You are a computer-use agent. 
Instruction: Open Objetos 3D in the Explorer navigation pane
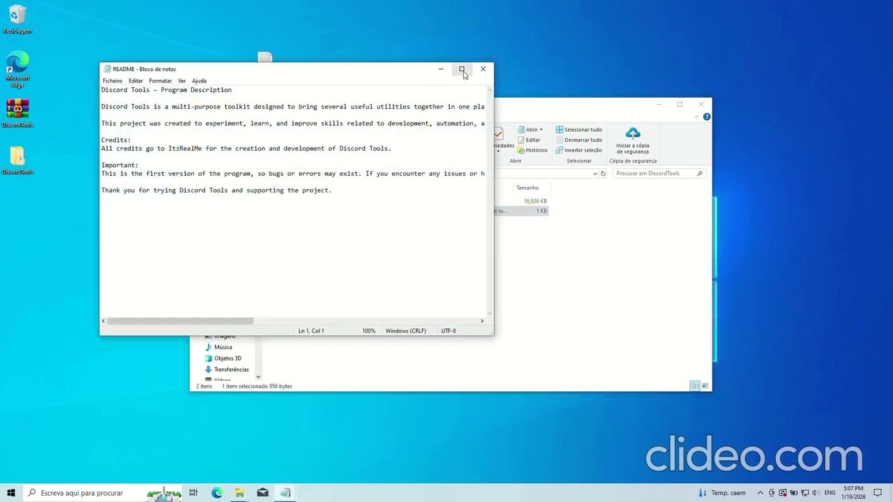(227, 358)
